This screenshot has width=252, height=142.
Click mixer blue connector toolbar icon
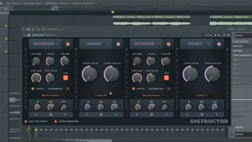(x=38, y=29)
